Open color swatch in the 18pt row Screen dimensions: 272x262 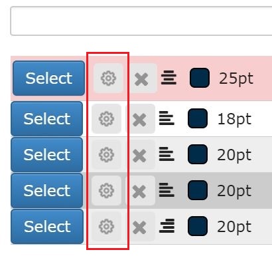pyautogui.click(x=198, y=118)
